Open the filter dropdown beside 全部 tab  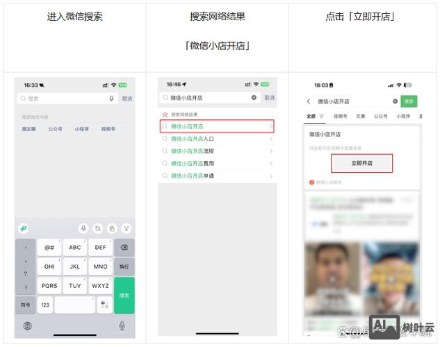click(x=322, y=117)
